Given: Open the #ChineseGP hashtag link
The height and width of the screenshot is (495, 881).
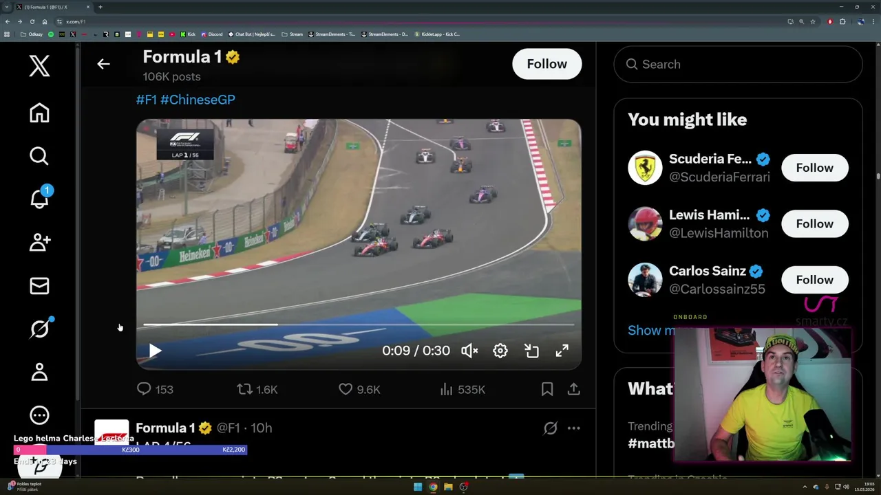Looking at the screenshot, I should coord(198,100).
